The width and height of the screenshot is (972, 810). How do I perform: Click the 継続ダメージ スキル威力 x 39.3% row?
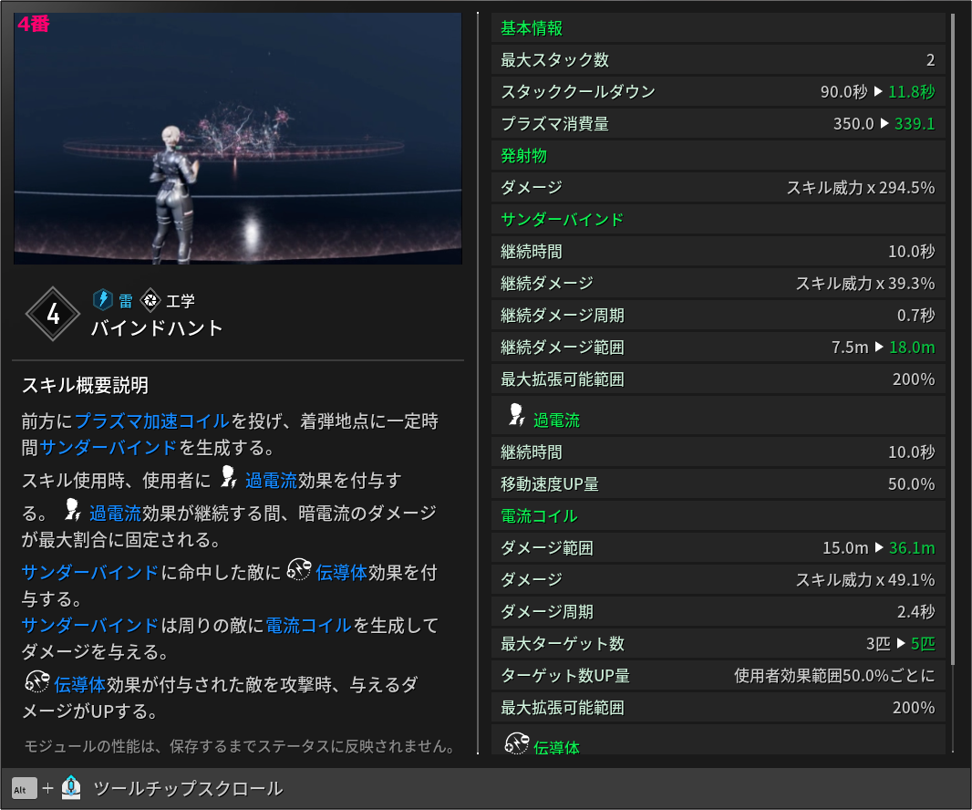click(x=719, y=284)
